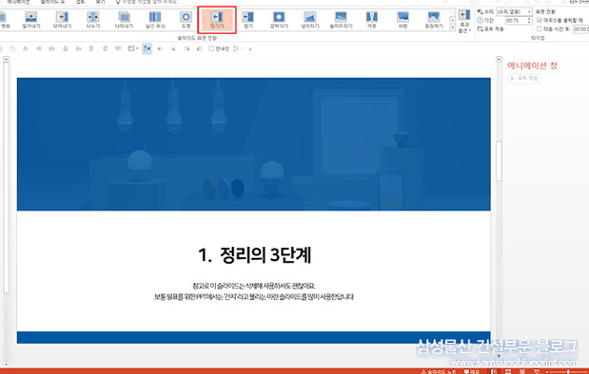Image resolution: width=589 pixels, height=374 pixels.
Task: Select the 넘어지기 (Fall Over) transition
Action: tap(309, 20)
